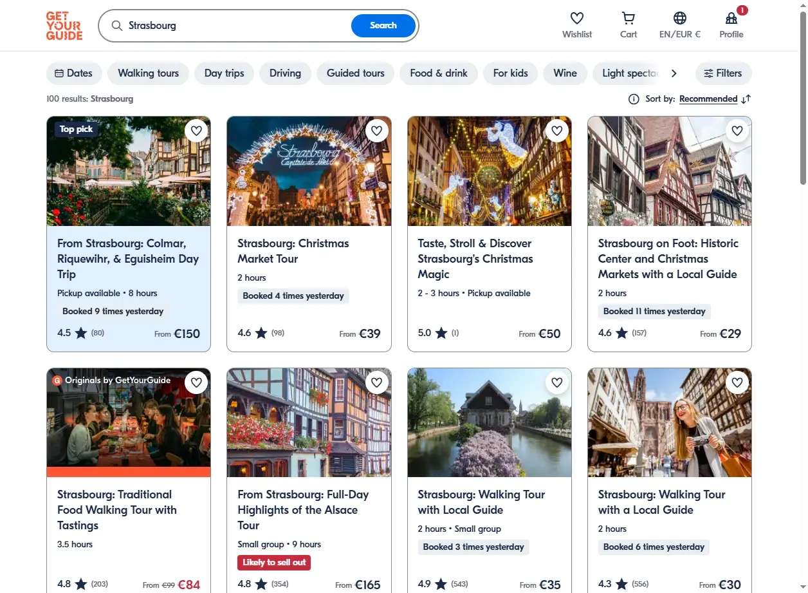
Task: Wishlist the Walking Tour with a Local Guide €30
Action: click(737, 382)
